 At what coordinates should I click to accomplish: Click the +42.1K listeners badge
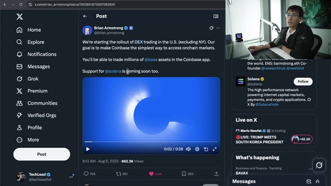[x=302, y=139]
